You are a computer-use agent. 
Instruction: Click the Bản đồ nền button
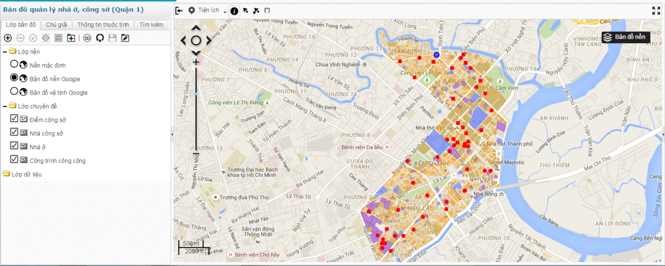pos(625,37)
